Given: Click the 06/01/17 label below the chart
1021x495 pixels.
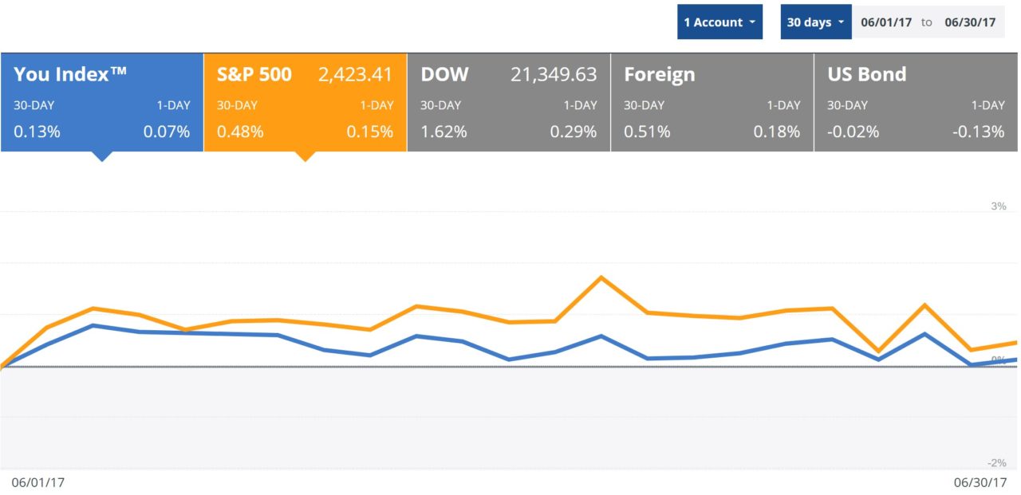Looking at the screenshot, I should [37, 482].
